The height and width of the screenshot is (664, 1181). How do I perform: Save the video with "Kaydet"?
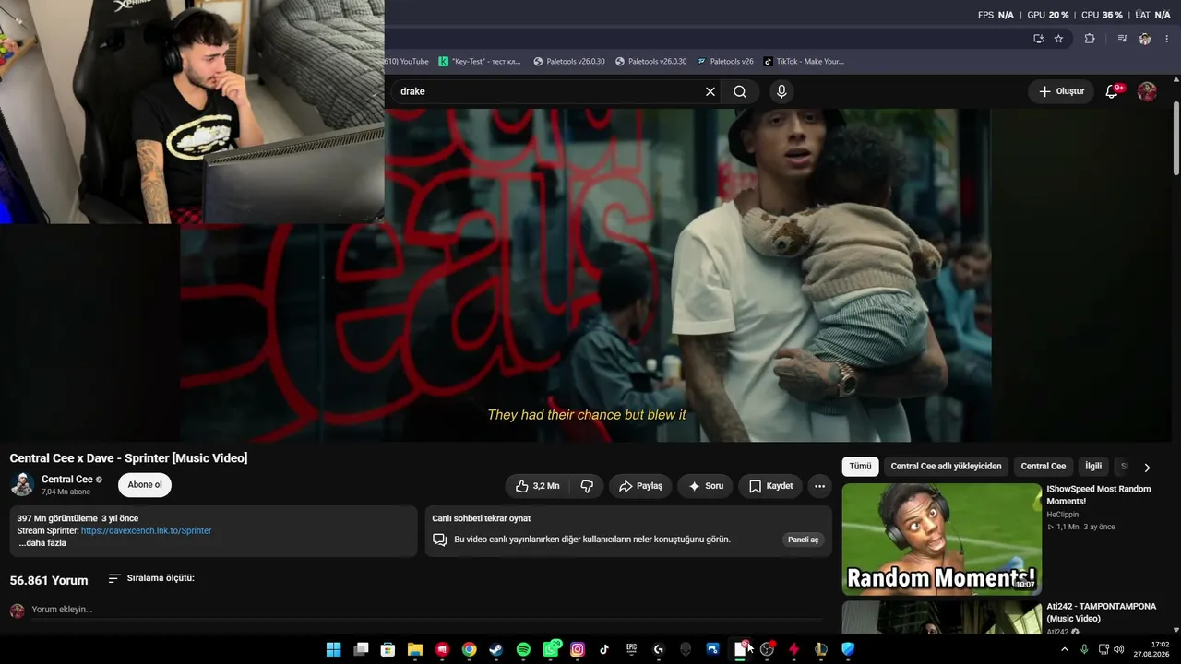pos(770,486)
